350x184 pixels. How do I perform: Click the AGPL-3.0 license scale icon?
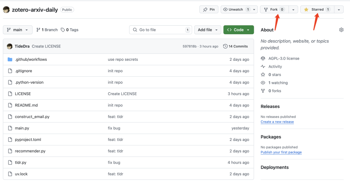(263, 58)
